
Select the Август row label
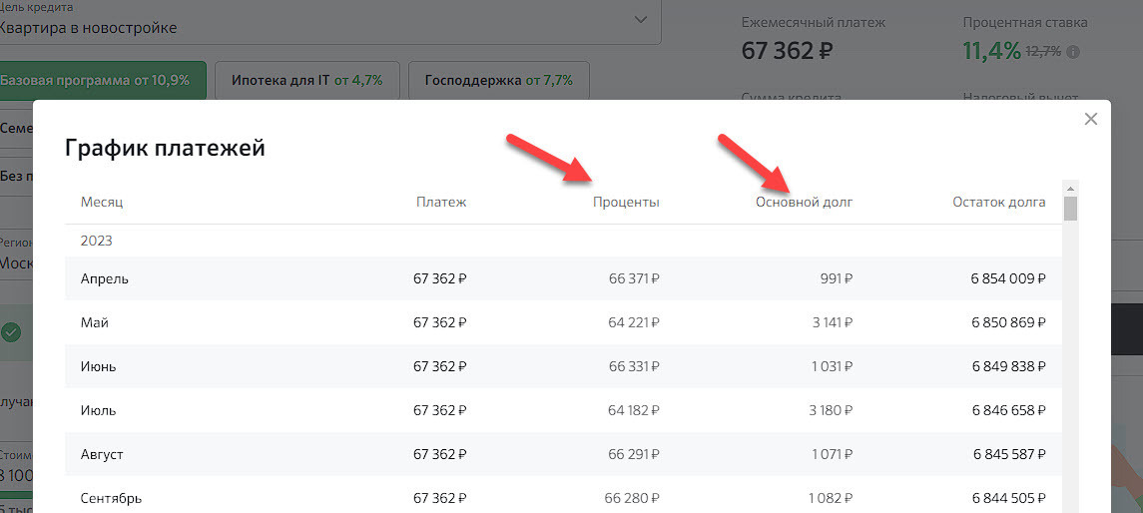[x=102, y=455]
